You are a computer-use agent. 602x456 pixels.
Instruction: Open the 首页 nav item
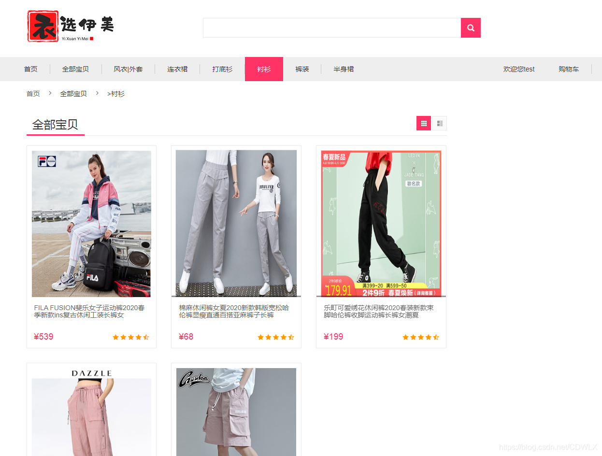tap(31, 69)
